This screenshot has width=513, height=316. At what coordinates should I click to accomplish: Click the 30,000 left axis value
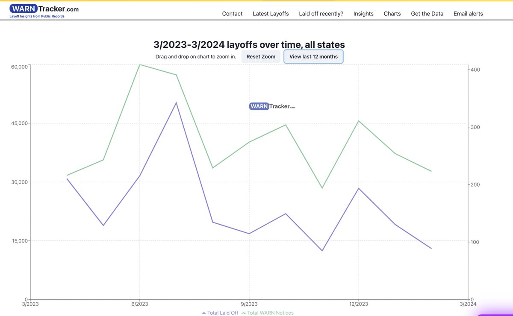coord(19,182)
